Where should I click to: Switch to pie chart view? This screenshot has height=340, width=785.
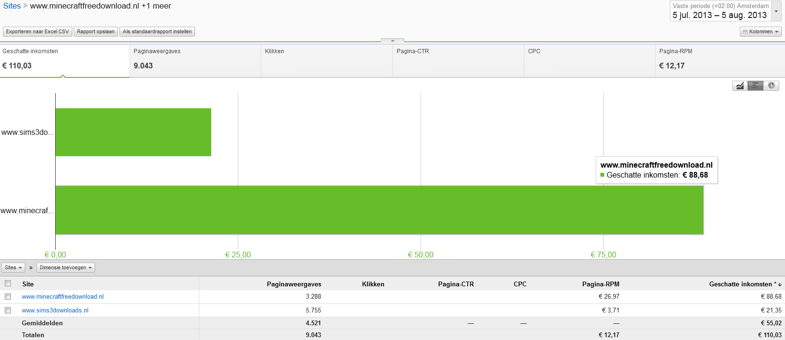(771, 85)
